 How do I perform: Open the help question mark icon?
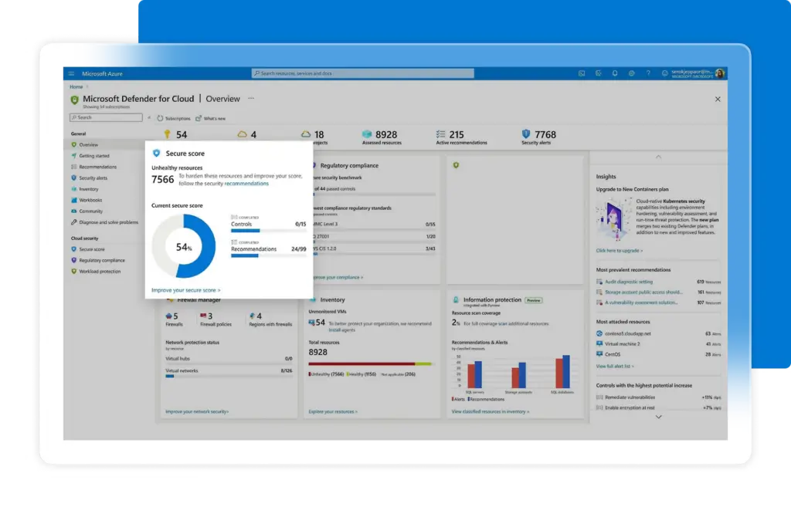(x=648, y=73)
